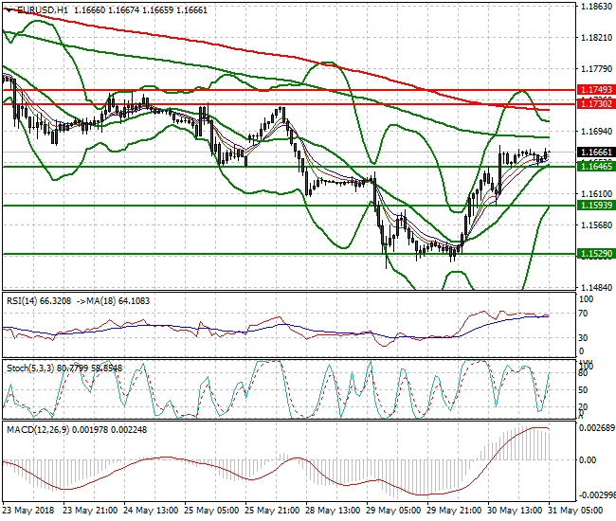
Task: Open the chart menu triangle beside EURUSD,H1
Action: point(9,10)
